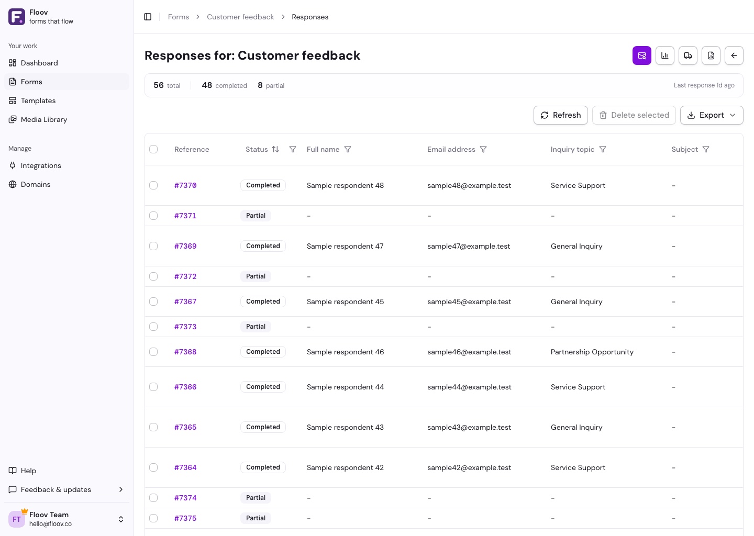Sort by Status column arrows

[x=275, y=149]
